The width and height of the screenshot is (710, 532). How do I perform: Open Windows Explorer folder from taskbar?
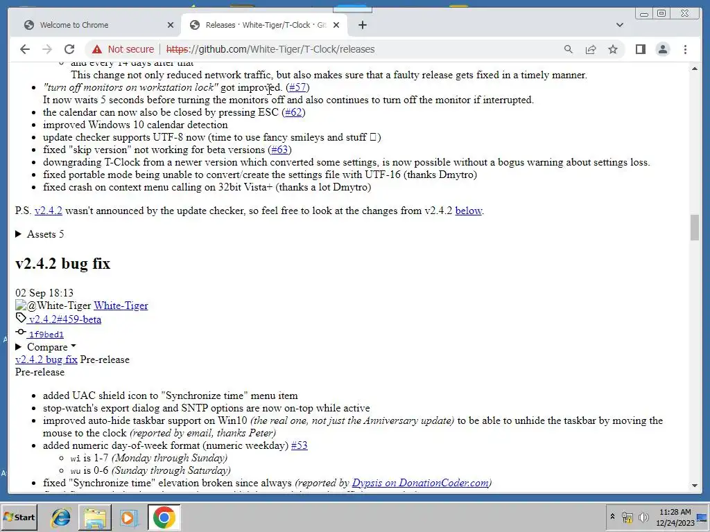95,517
